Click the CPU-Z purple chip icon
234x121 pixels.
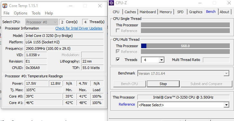tap(111, 3)
